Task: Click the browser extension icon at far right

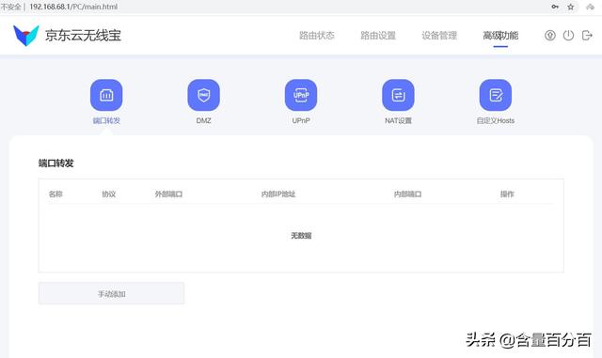Action: (x=590, y=7)
